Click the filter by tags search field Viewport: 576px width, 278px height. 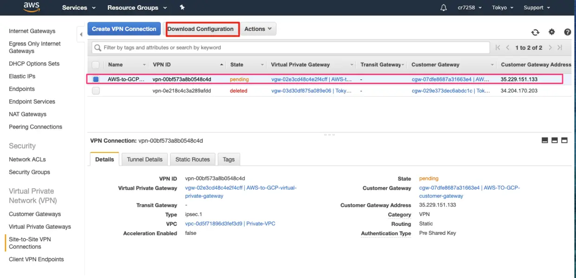290,47
